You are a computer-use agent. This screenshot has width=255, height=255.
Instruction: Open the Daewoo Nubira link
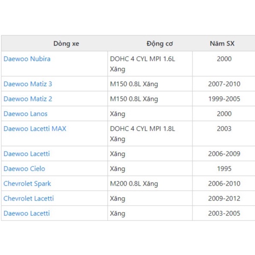[27, 59]
